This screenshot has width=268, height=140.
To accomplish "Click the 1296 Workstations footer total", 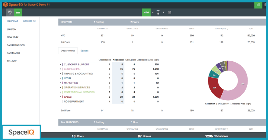I will 217,136.
